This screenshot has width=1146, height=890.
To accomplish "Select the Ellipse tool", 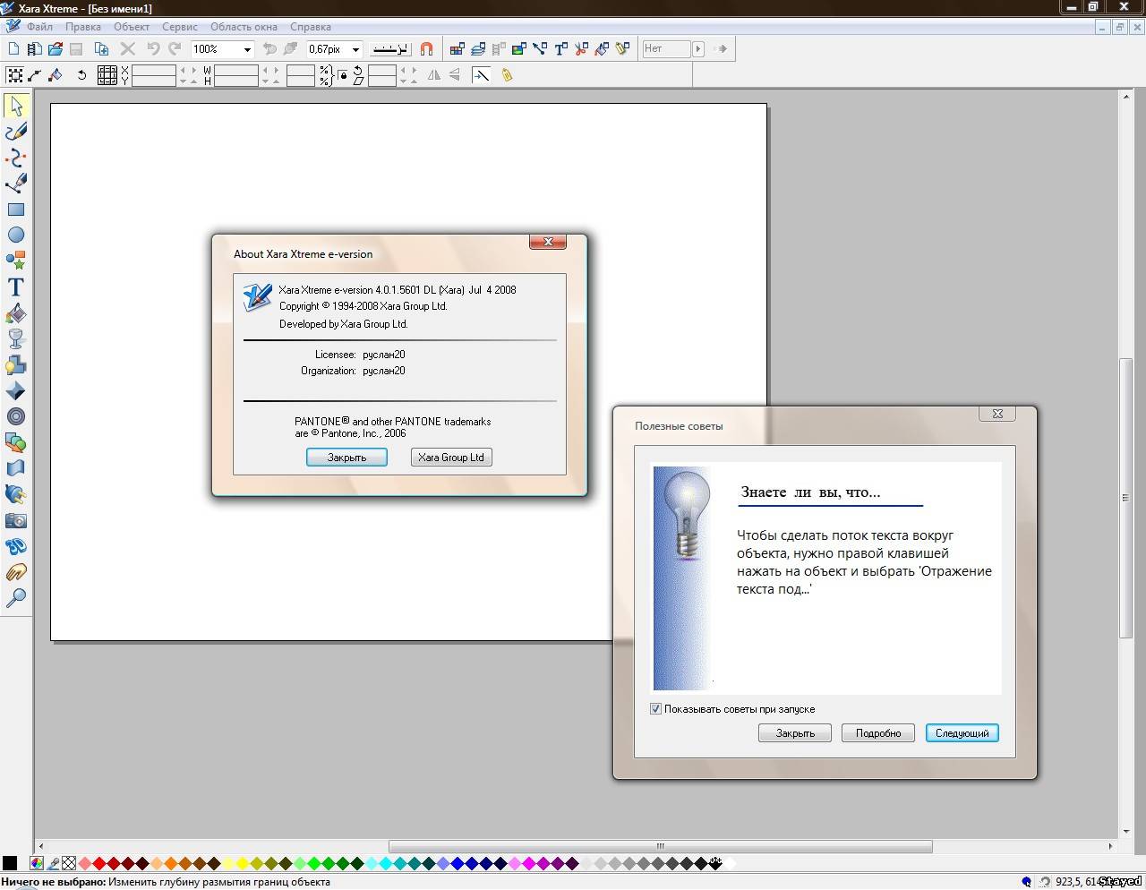I will coord(16,235).
